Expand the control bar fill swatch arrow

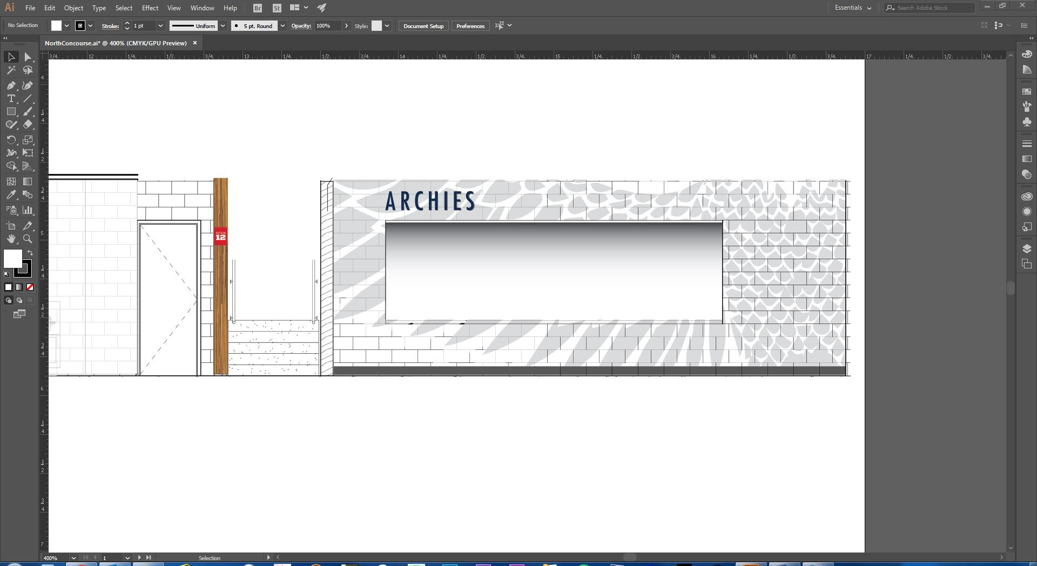(x=66, y=26)
